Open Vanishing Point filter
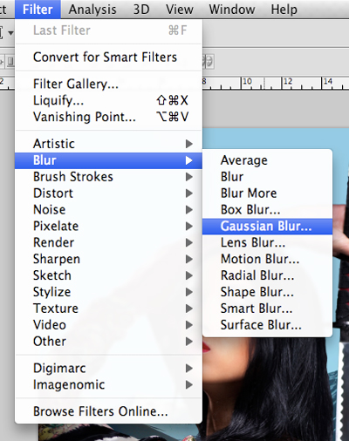349x441 pixels. [108, 117]
